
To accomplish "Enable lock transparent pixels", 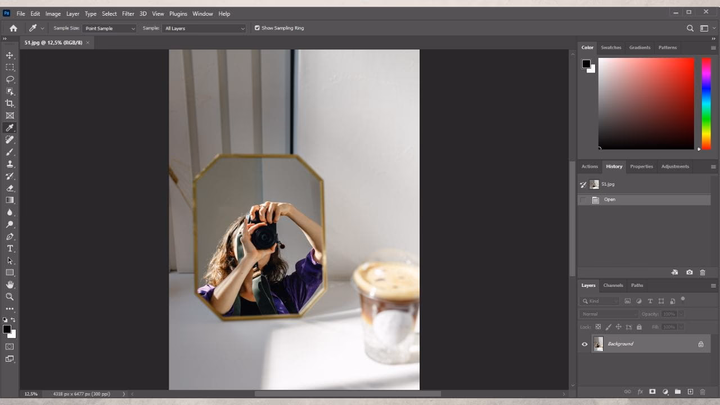I will (598, 326).
